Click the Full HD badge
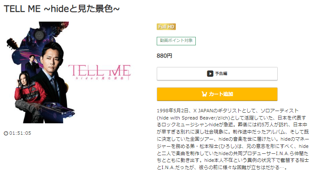 click(166, 27)
